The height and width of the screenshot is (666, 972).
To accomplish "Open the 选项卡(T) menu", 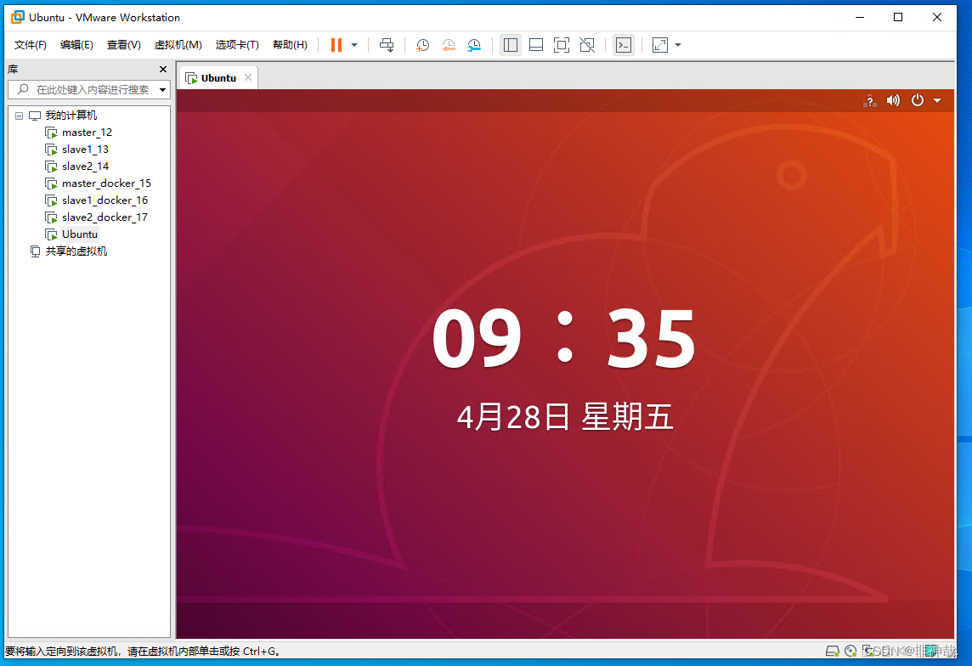I will [237, 45].
